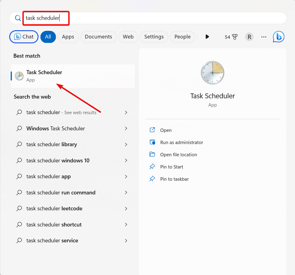The height and width of the screenshot is (275, 295).
Task: Click the Task Scheduler clock icon in Best match
Action: tap(19, 76)
